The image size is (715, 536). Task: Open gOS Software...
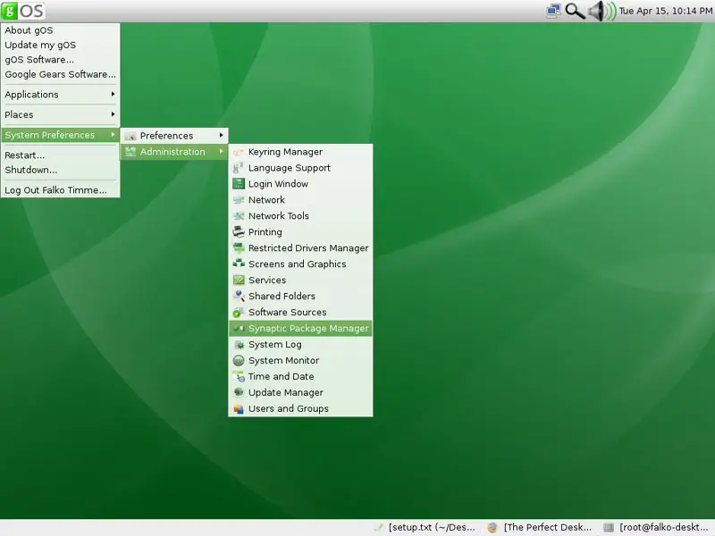click(60, 59)
